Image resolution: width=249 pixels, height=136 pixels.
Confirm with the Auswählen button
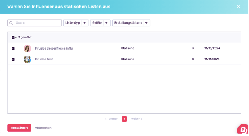click(x=19, y=128)
